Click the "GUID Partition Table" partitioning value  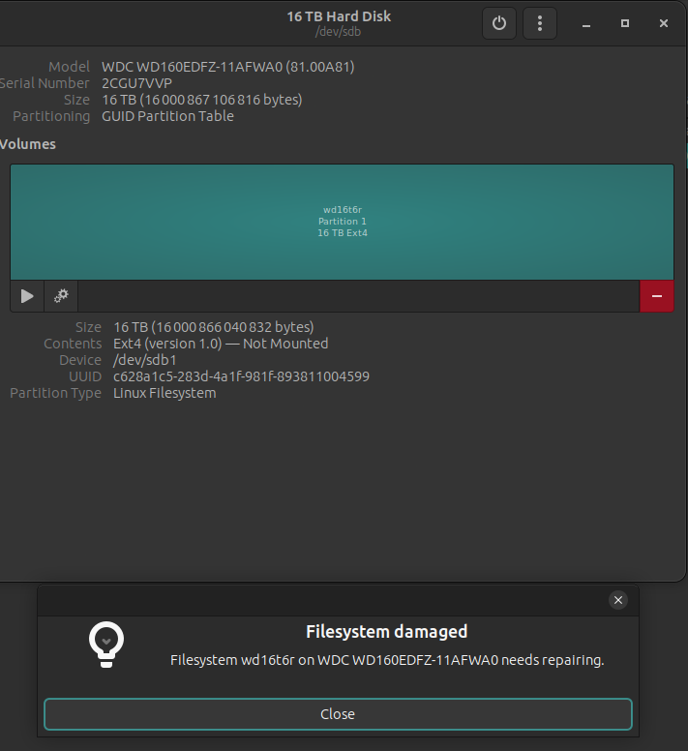pyautogui.click(x=167, y=116)
